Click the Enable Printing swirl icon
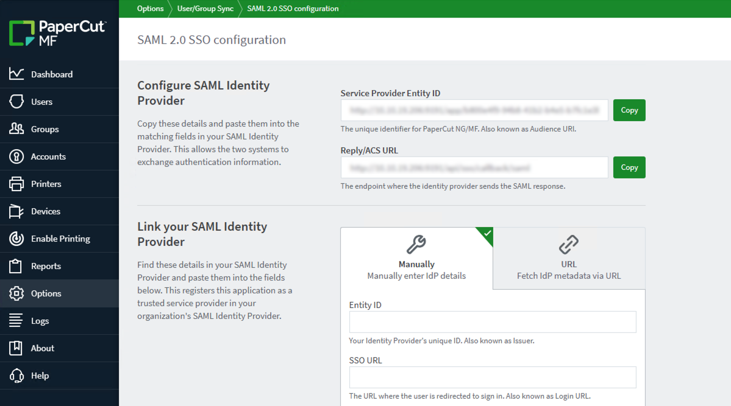The image size is (731, 406). point(16,239)
